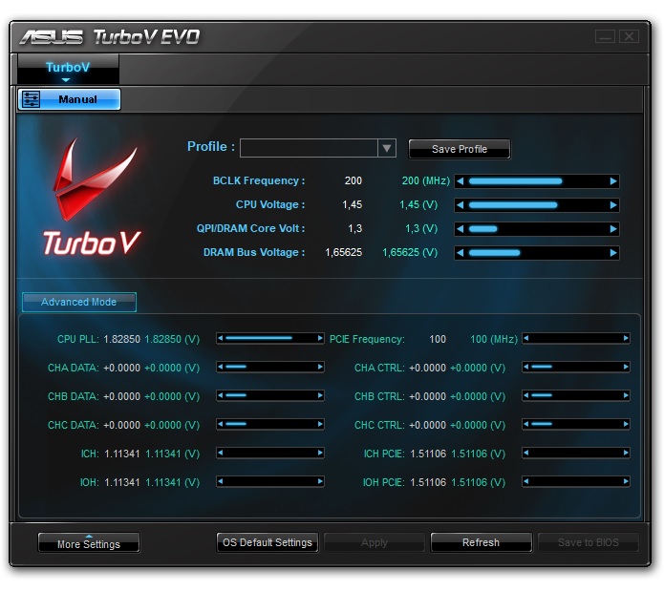The image size is (664, 591).
Task: Click inside the Profile combo box field
Action: pyautogui.click(x=309, y=149)
